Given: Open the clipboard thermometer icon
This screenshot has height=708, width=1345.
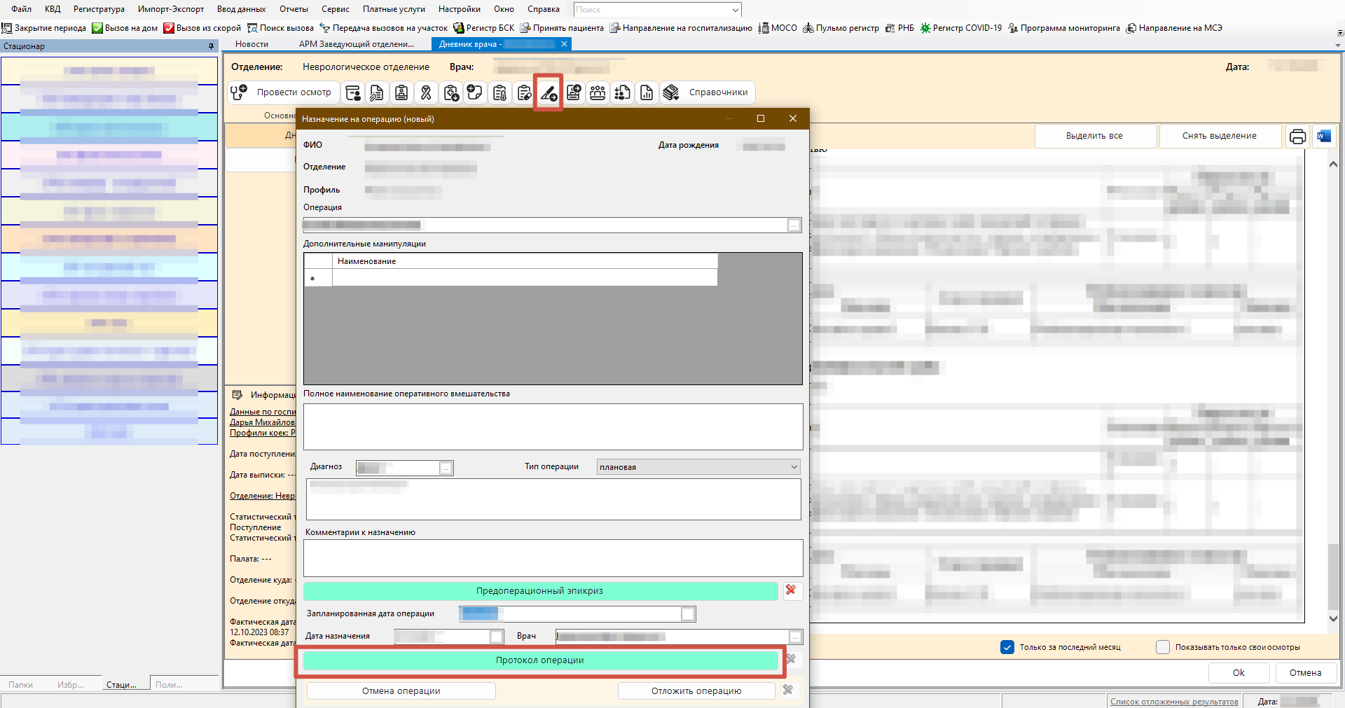Looking at the screenshot, I should [499, 92].
